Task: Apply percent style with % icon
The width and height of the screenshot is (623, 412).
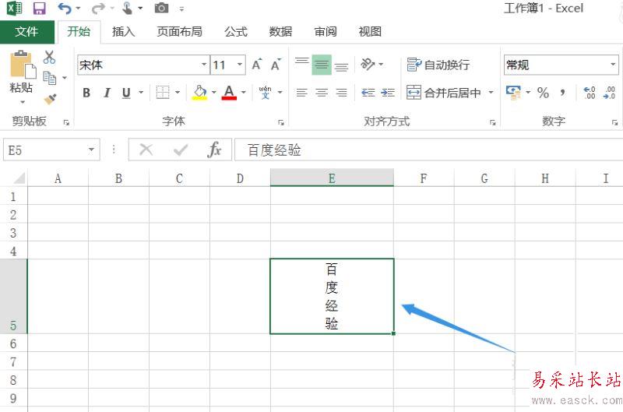Action: [x=543, y=93]
